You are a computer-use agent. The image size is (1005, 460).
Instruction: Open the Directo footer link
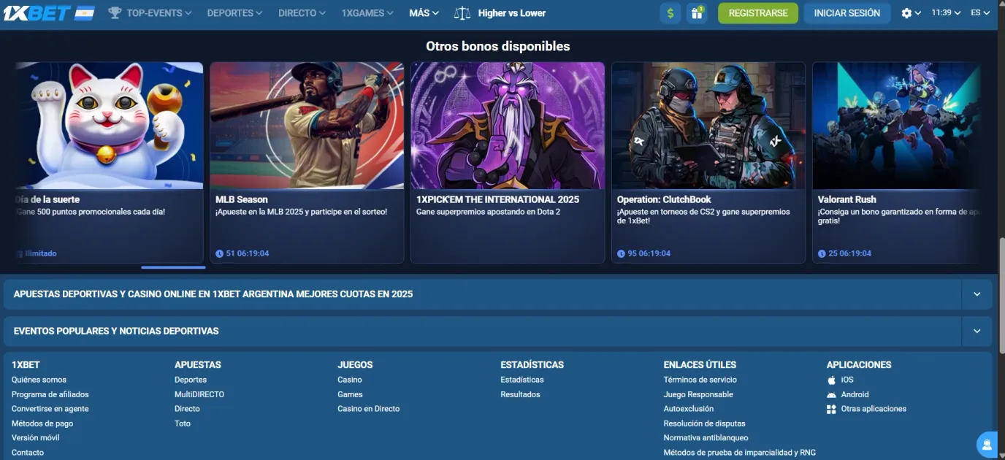(187, 409)
